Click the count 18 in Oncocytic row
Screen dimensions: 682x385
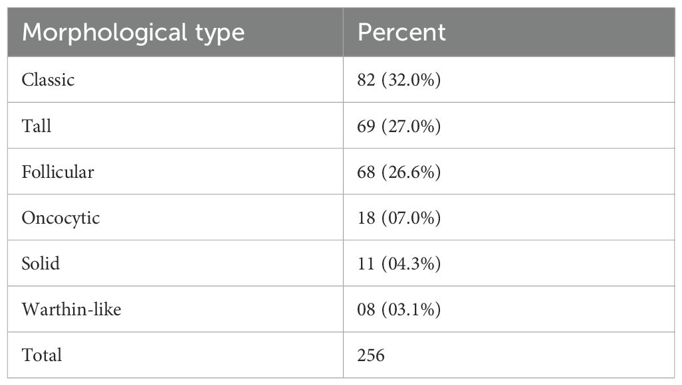pos(366,218)
